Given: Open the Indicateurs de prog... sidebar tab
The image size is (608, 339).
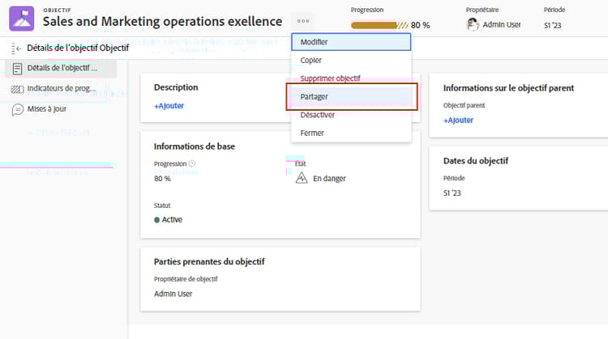Looking at the screenshot, I should [61, 89].
